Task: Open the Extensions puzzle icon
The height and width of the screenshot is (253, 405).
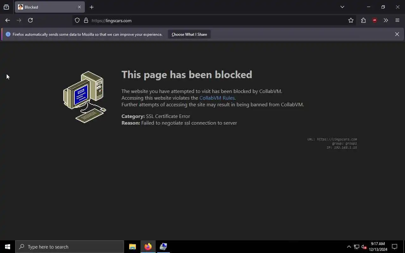Action: (x=363, y=21)
